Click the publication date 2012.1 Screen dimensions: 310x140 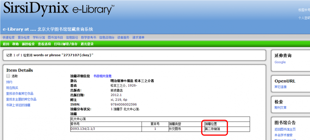[x=116, y=95]
